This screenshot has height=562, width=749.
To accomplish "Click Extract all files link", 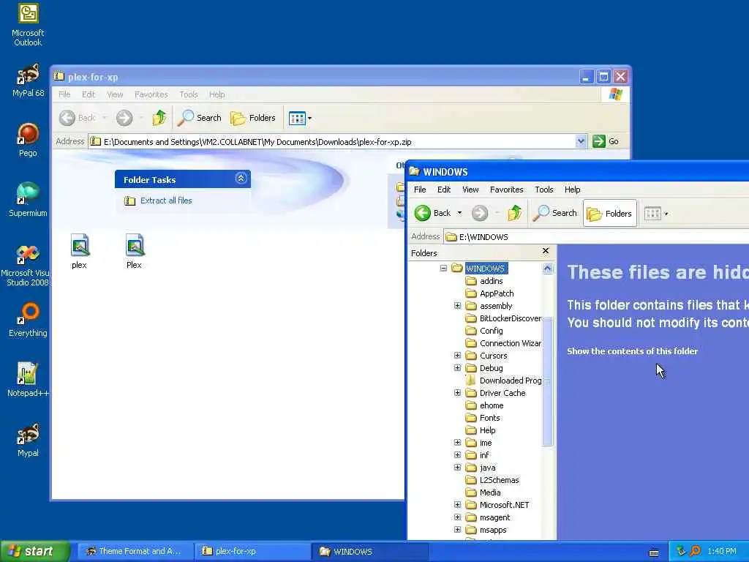I will coord(166,201).
